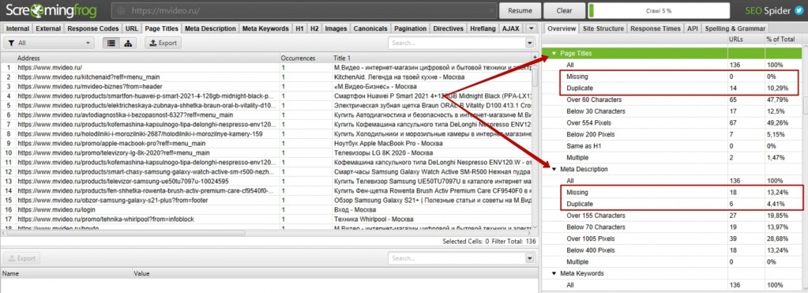Click the Name column header in lower panel

(x=66, y=274)
